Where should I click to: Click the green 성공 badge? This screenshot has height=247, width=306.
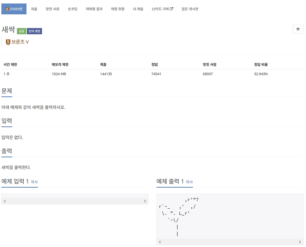tap(21, 30)
